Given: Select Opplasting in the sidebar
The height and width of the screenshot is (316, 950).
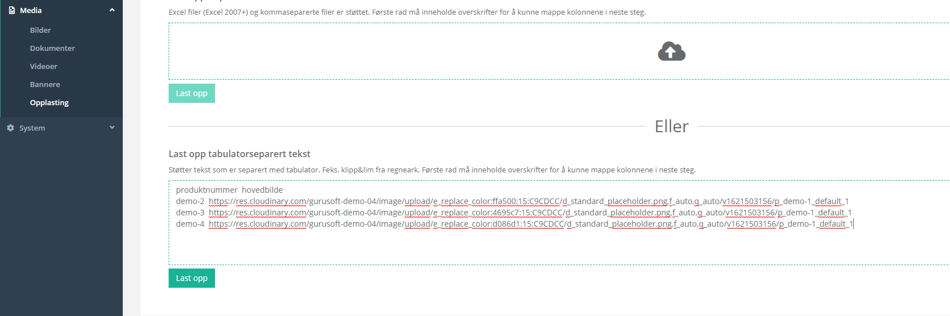Looking at the screenshot, I should click(x=49, y=102).
